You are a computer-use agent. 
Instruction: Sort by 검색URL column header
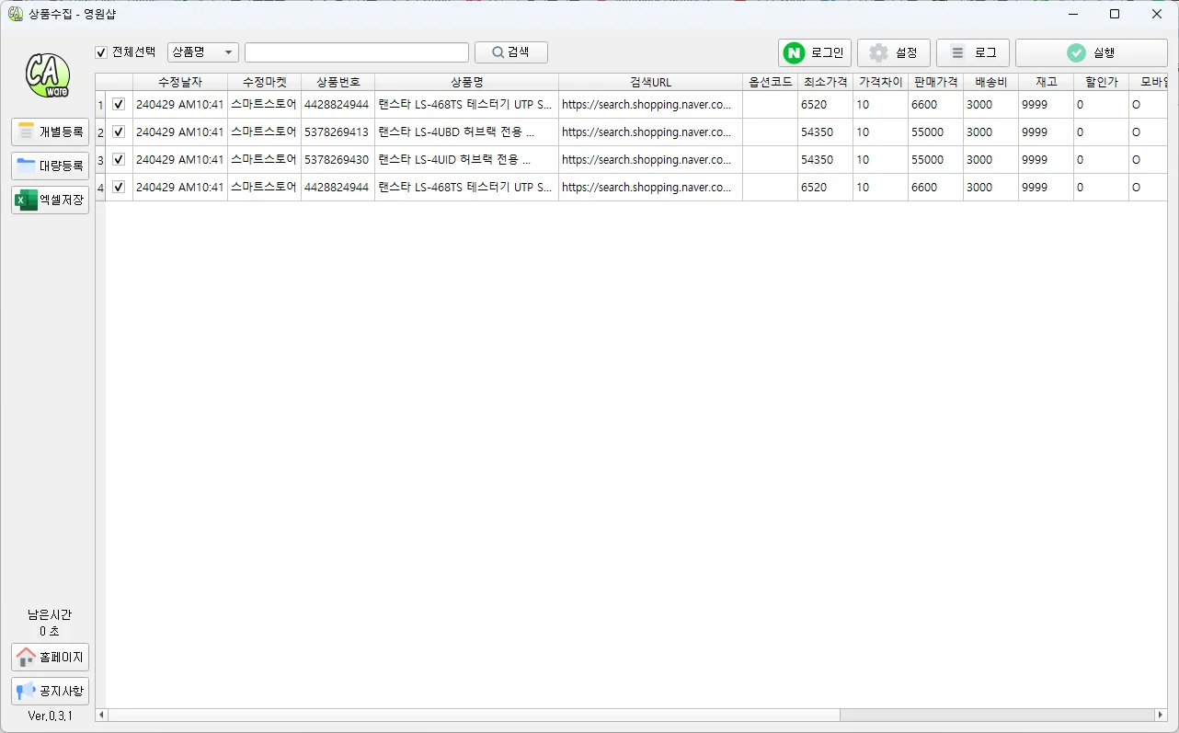tap(651, 82)
